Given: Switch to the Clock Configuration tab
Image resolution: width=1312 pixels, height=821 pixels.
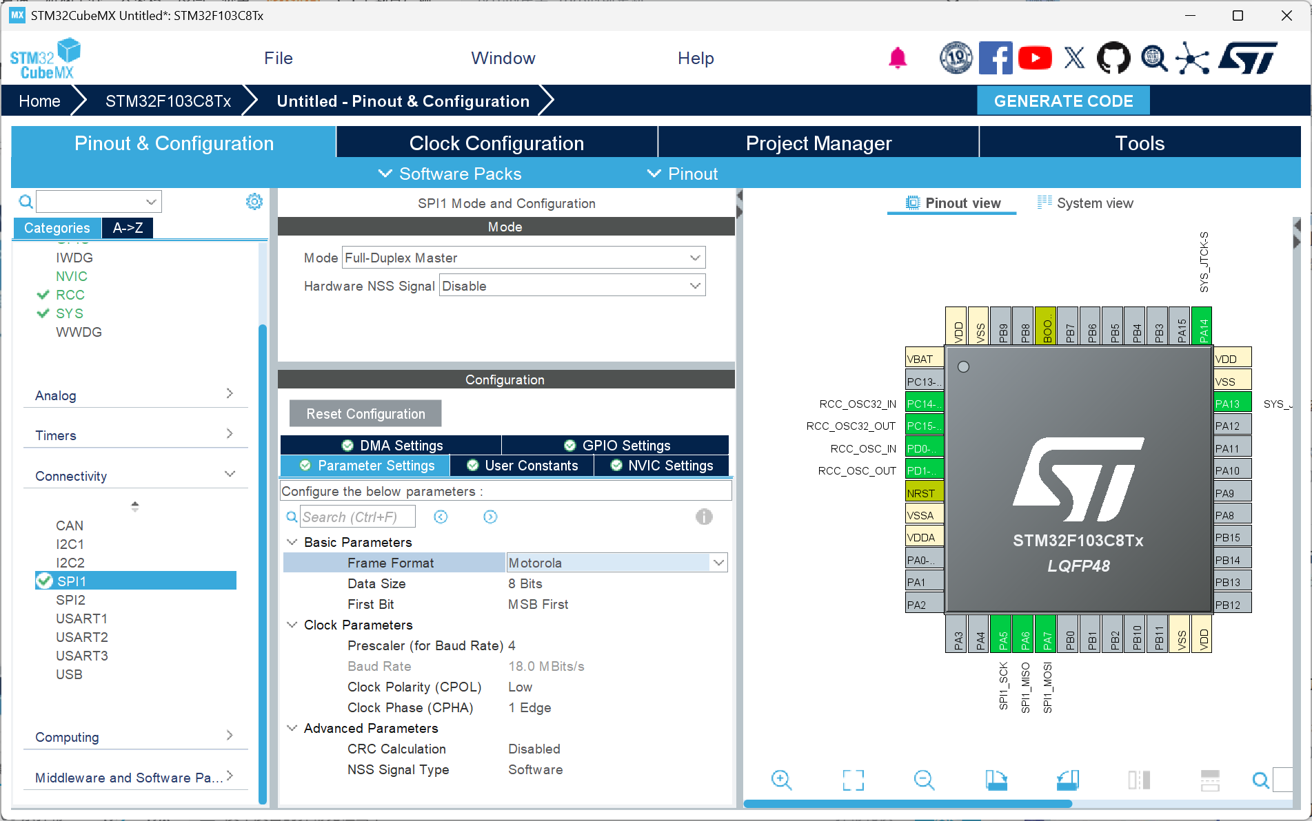Looking at the screenshot, I should 496,143.
